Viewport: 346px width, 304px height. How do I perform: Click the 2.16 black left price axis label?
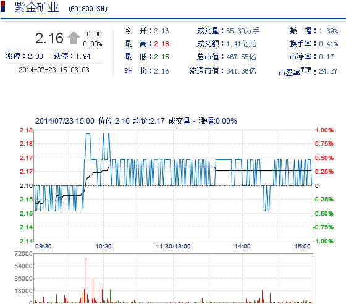tap(26, 186)
